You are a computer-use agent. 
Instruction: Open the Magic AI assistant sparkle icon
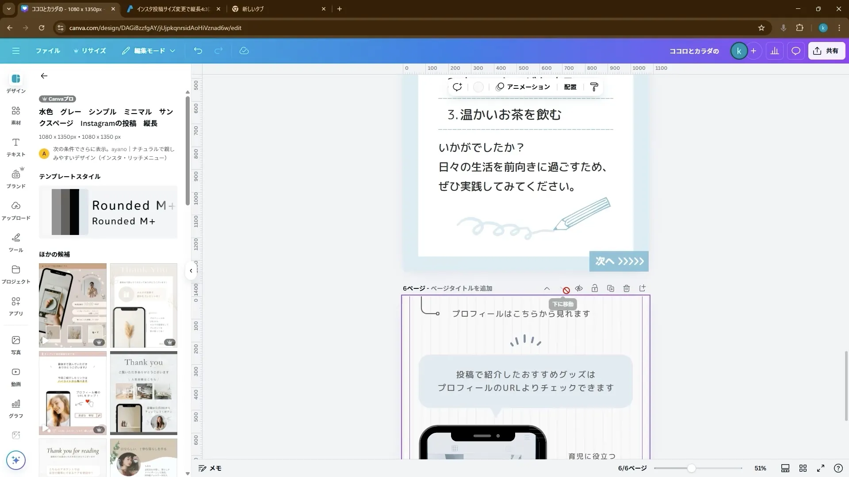pyautogui.click(x=16, y=460)
